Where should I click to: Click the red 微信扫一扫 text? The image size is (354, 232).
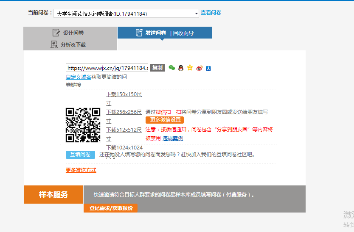tap(169, 112)
